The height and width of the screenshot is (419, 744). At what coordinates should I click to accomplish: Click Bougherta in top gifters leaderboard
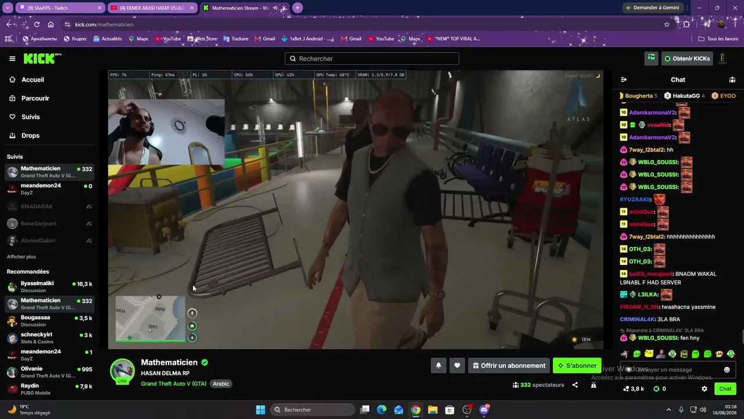click(638, 96)
